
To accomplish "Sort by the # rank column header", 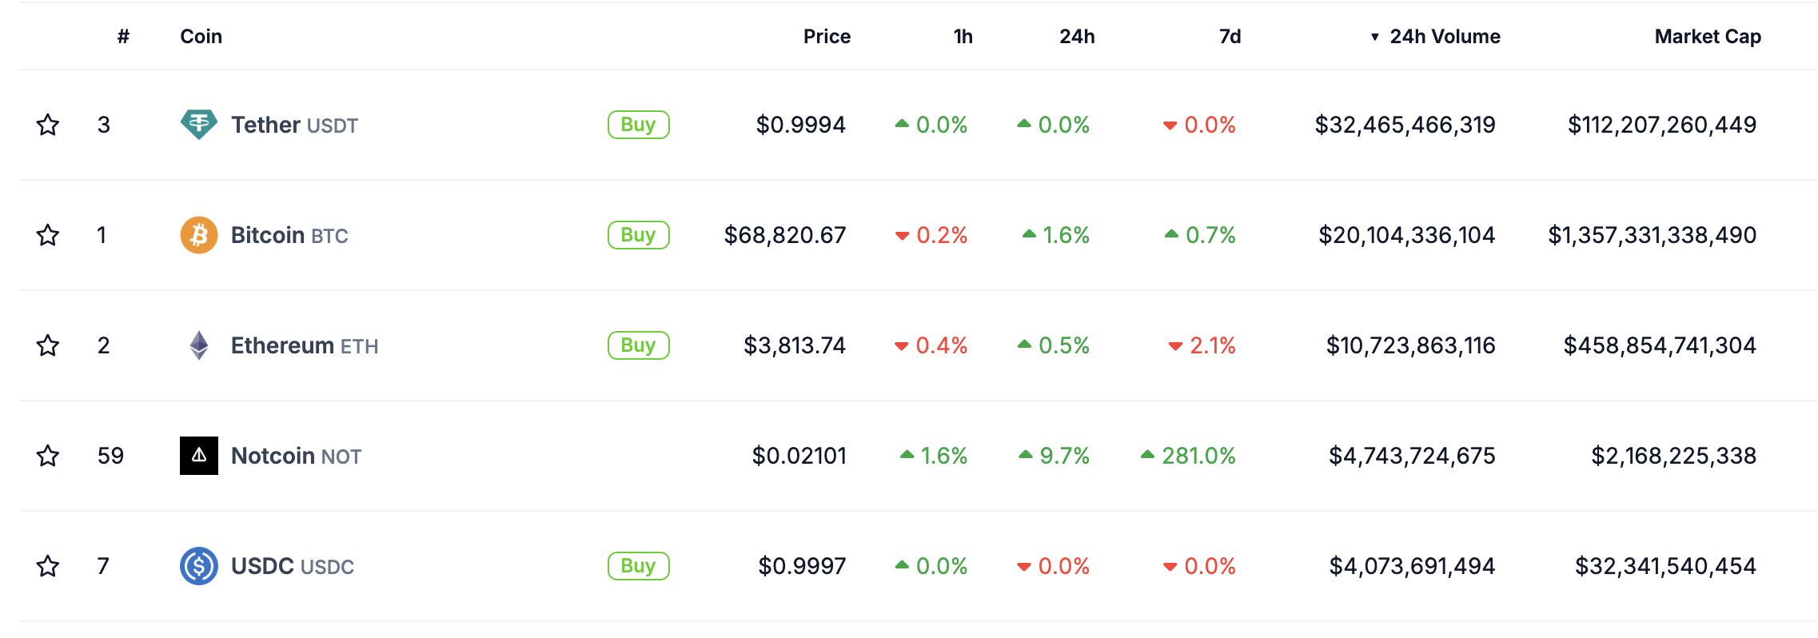I will [x=123, y=37].
